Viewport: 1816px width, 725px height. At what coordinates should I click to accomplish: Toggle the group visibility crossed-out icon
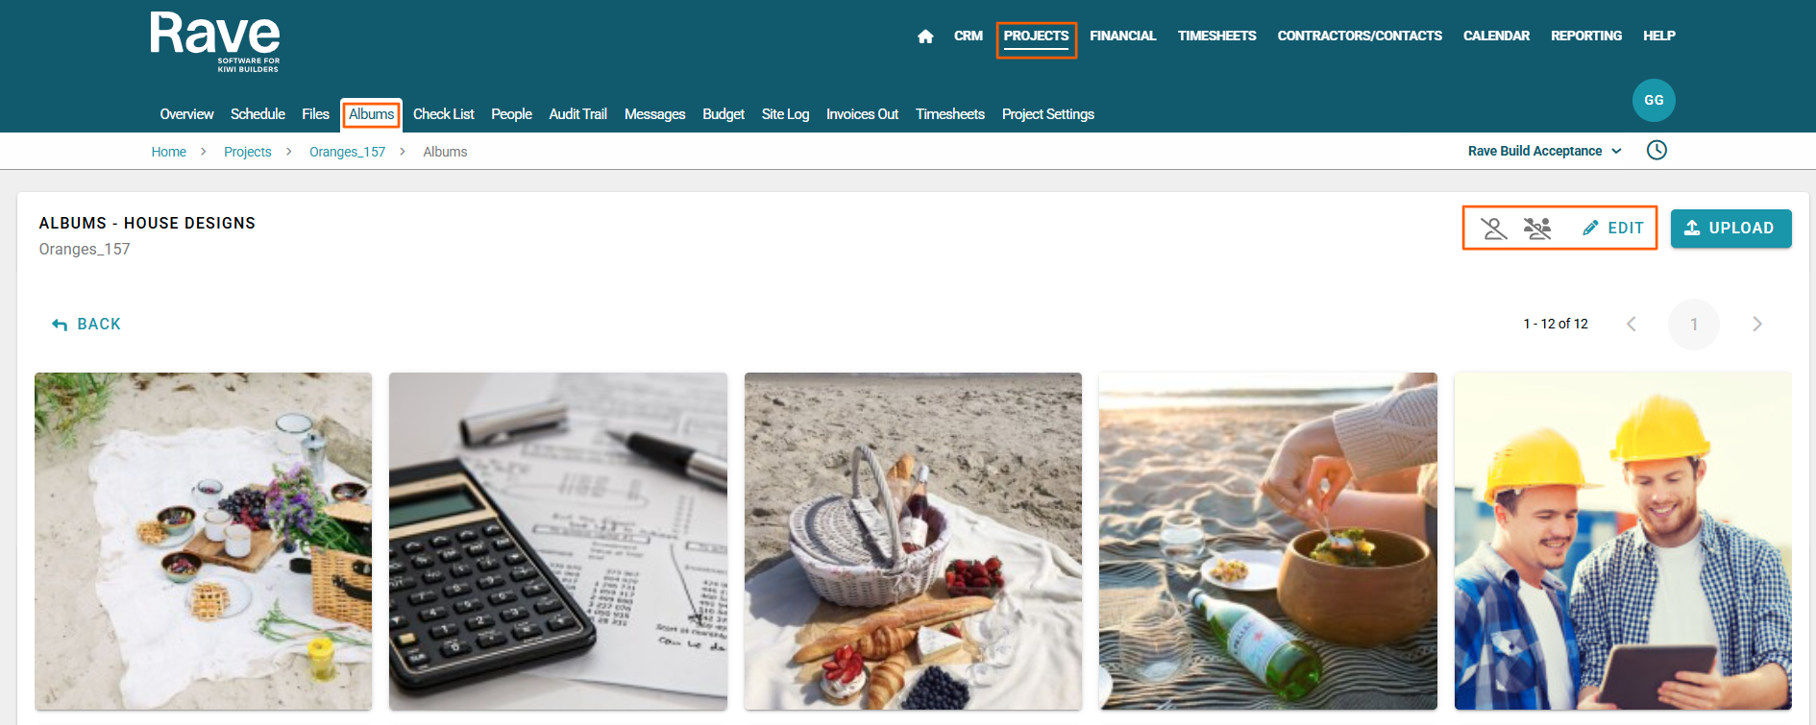click(1537, 229)
